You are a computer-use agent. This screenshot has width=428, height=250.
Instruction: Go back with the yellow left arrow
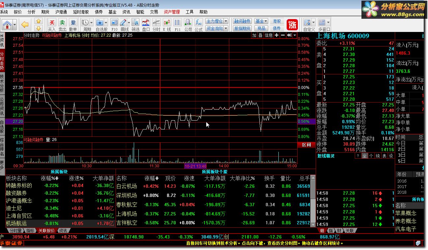[25, 24]
